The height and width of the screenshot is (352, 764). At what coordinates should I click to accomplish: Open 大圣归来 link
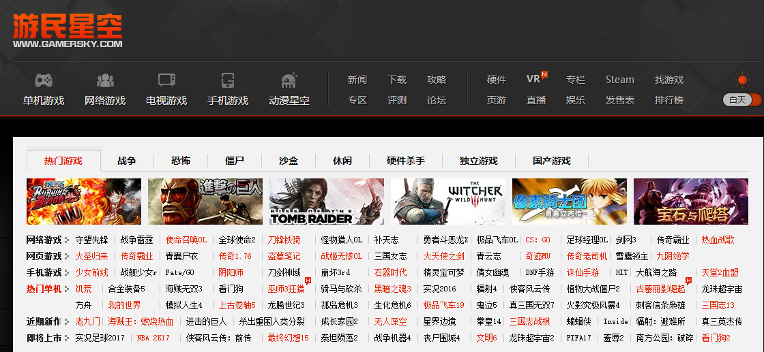point(91,256)
